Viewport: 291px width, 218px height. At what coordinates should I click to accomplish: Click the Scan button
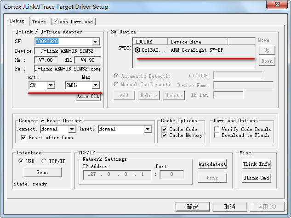(x=42, y=172)
